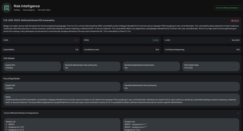Select the In KEV status card
243x131 pixels.
(202, 40)
